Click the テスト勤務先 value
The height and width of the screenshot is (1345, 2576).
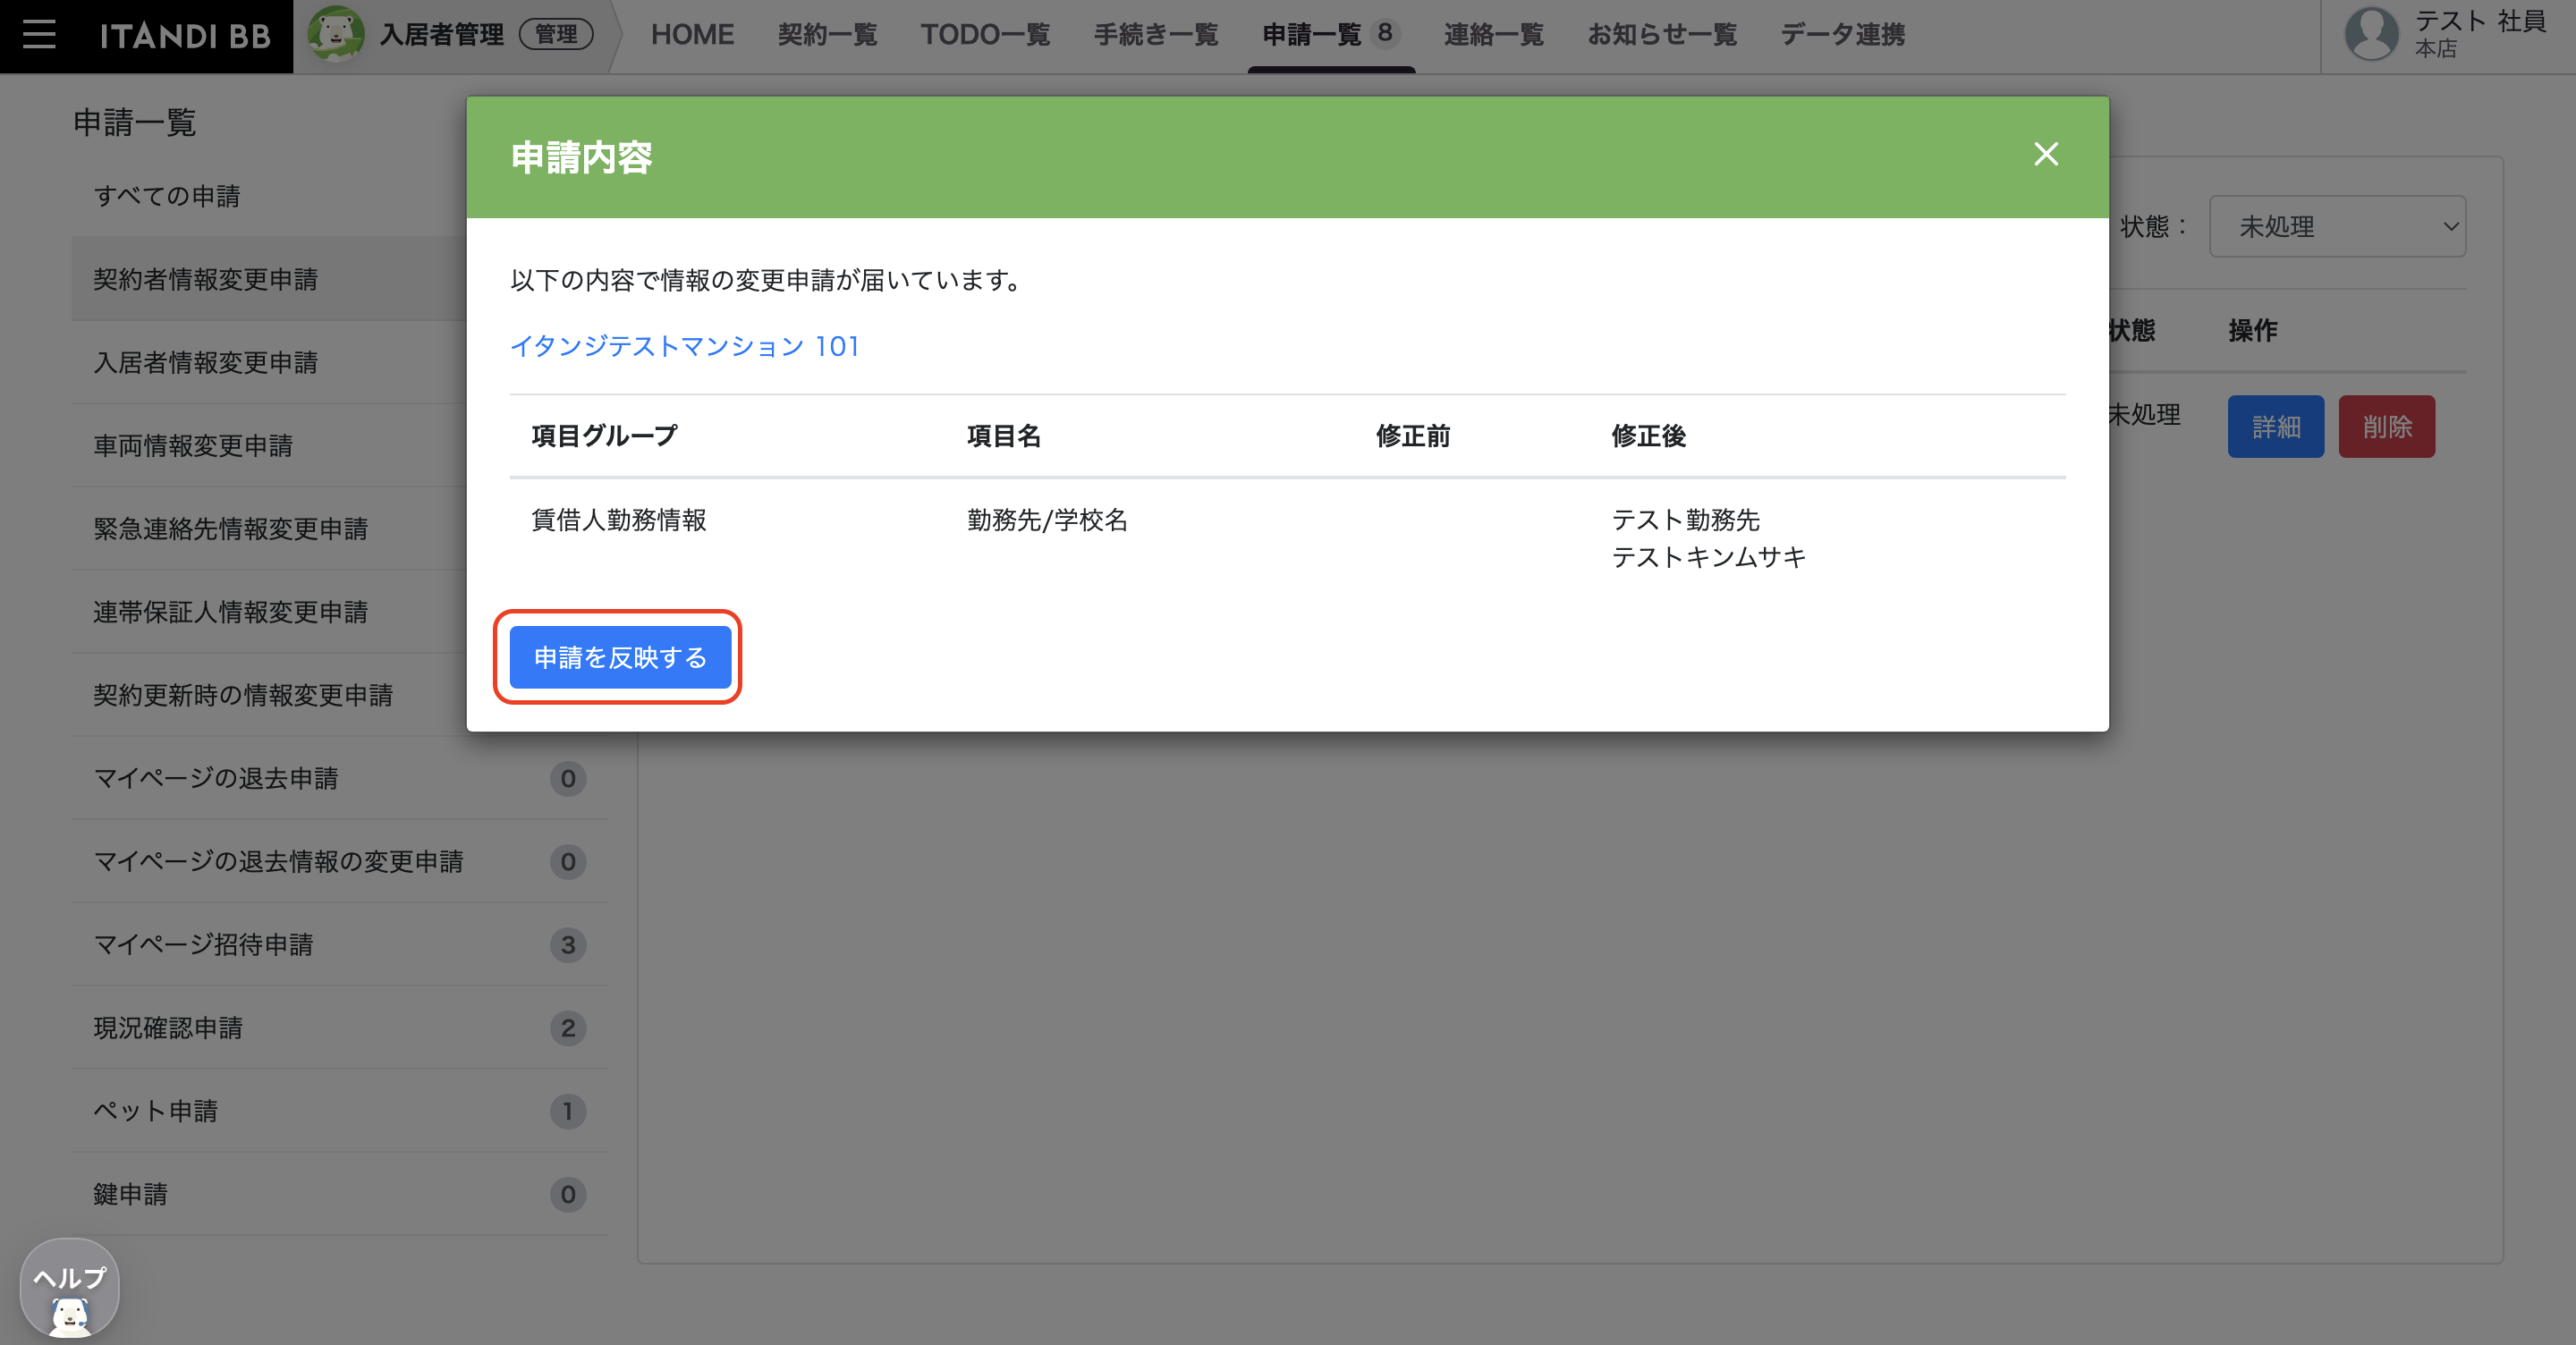[x=1686, y=520]
